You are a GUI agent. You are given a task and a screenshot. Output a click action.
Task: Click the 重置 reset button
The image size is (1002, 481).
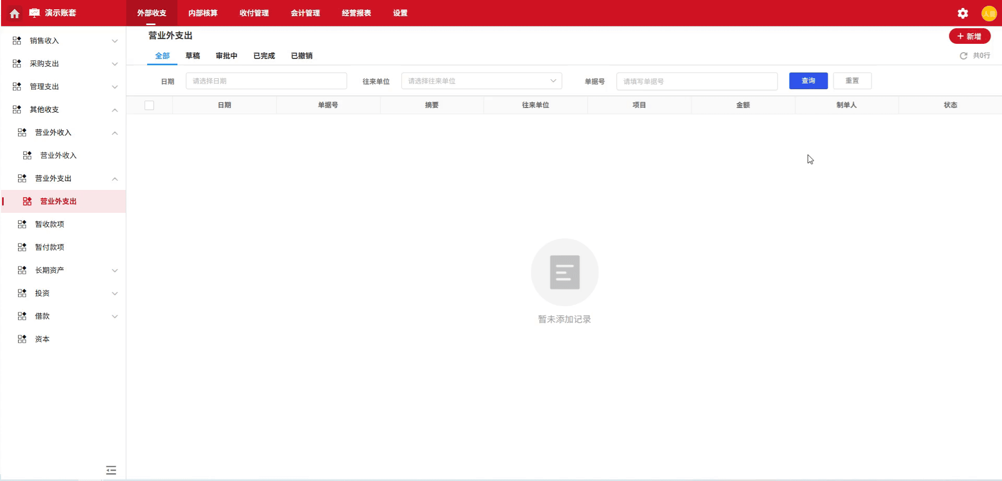(x=852, y=80)
